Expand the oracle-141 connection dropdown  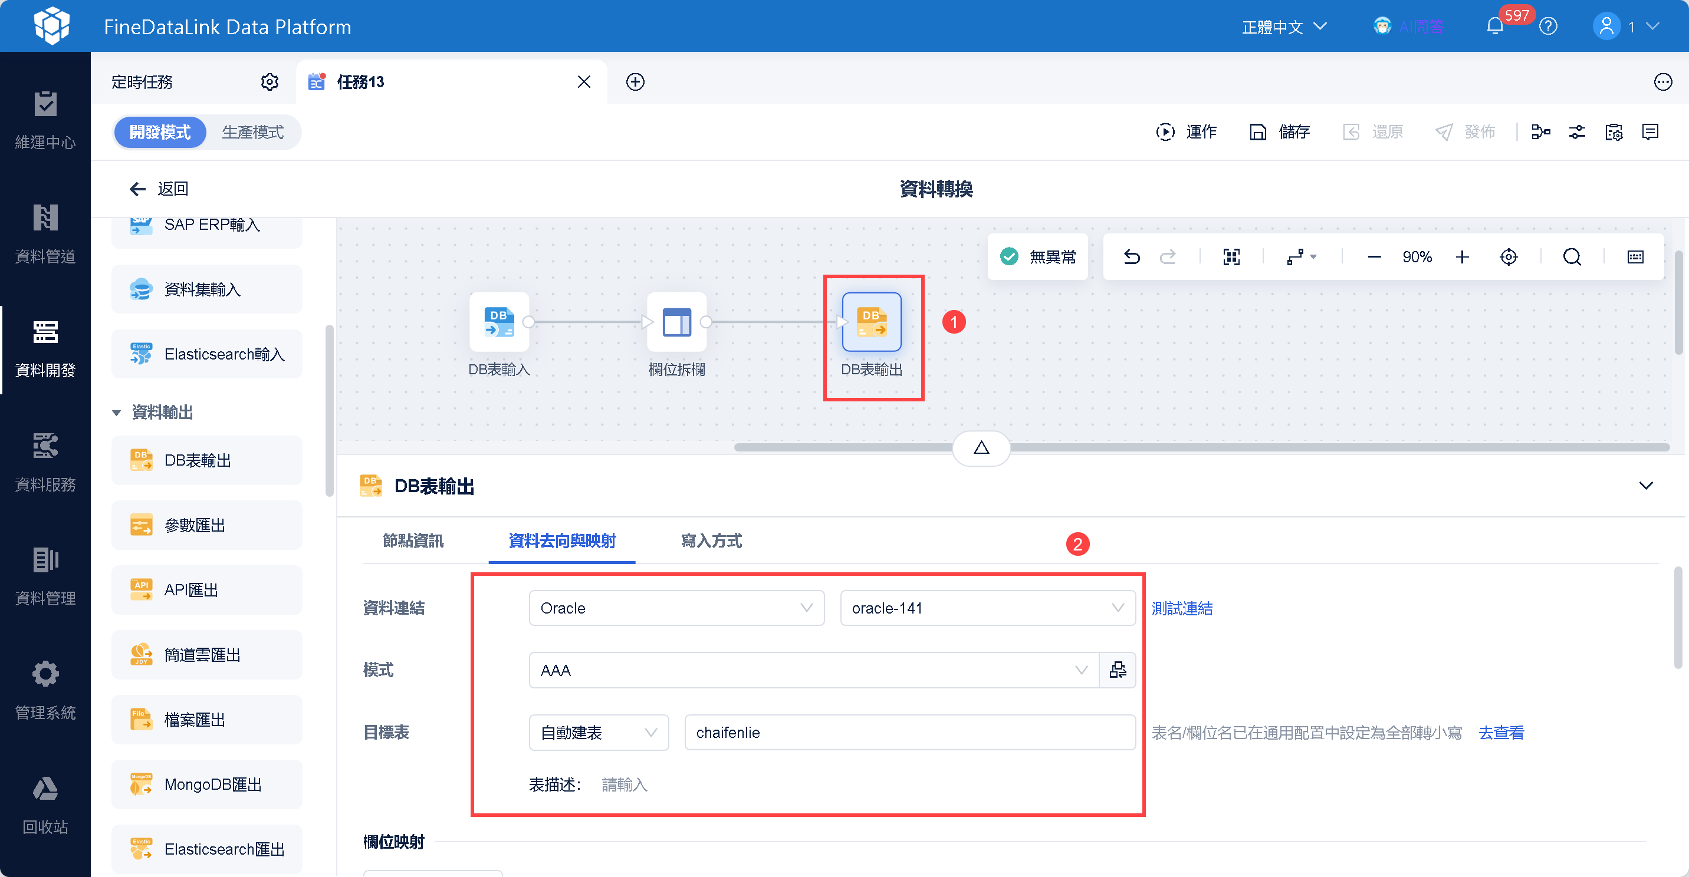click(x=987, y=608)
